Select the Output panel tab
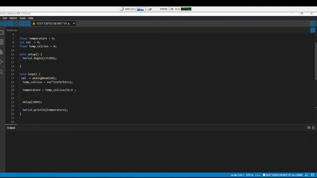 [x=11, y=128]
